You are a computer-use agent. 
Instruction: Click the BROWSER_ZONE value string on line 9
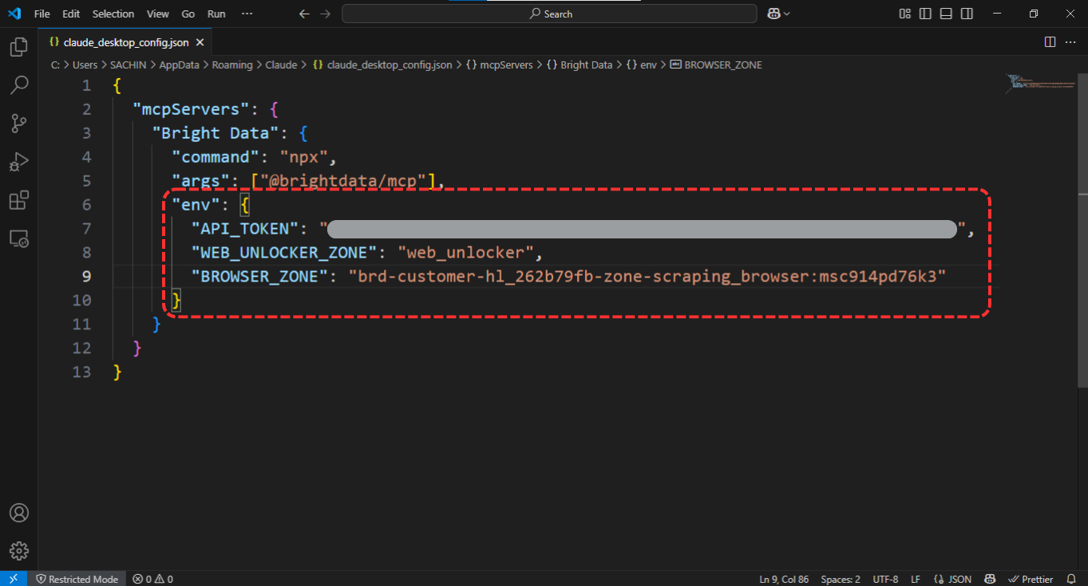pyautogui.click(x=647, y=277)
